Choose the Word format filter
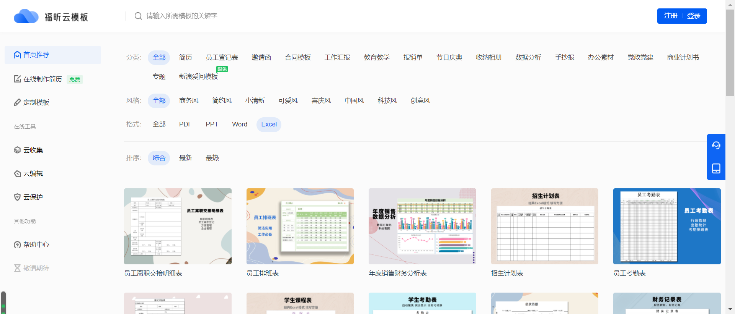This screenshot has width=735, height=314. coord(240,125)
